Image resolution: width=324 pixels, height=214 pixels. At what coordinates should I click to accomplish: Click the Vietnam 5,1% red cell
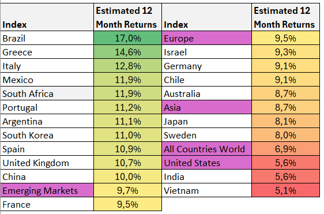click(285, 190)
